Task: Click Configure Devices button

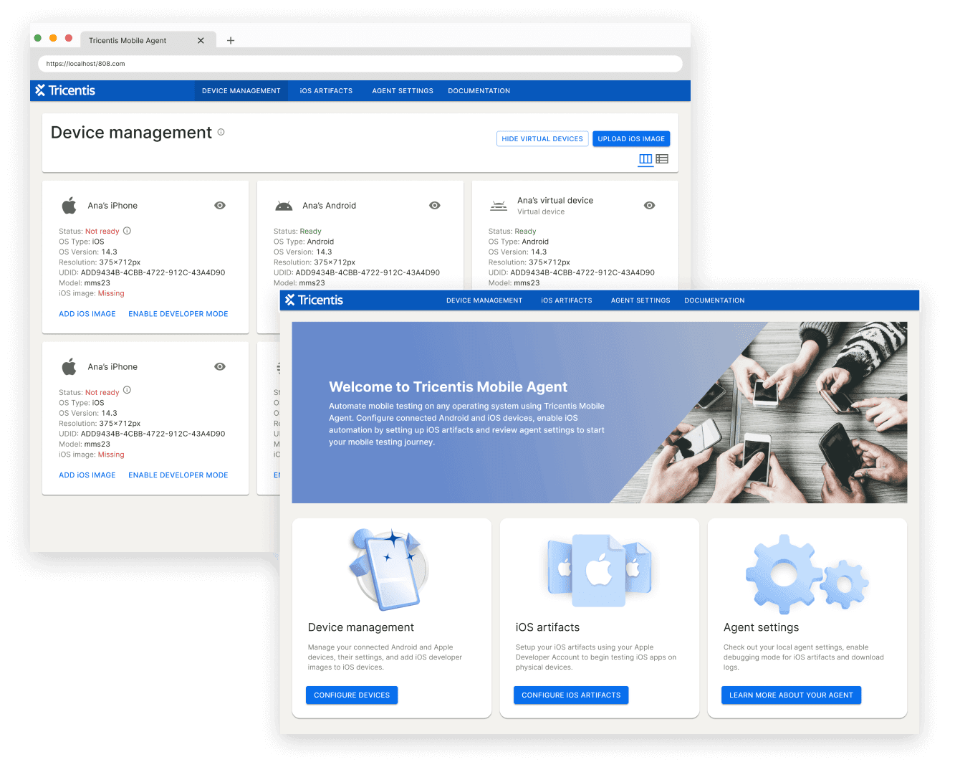Action: (352, 695)
